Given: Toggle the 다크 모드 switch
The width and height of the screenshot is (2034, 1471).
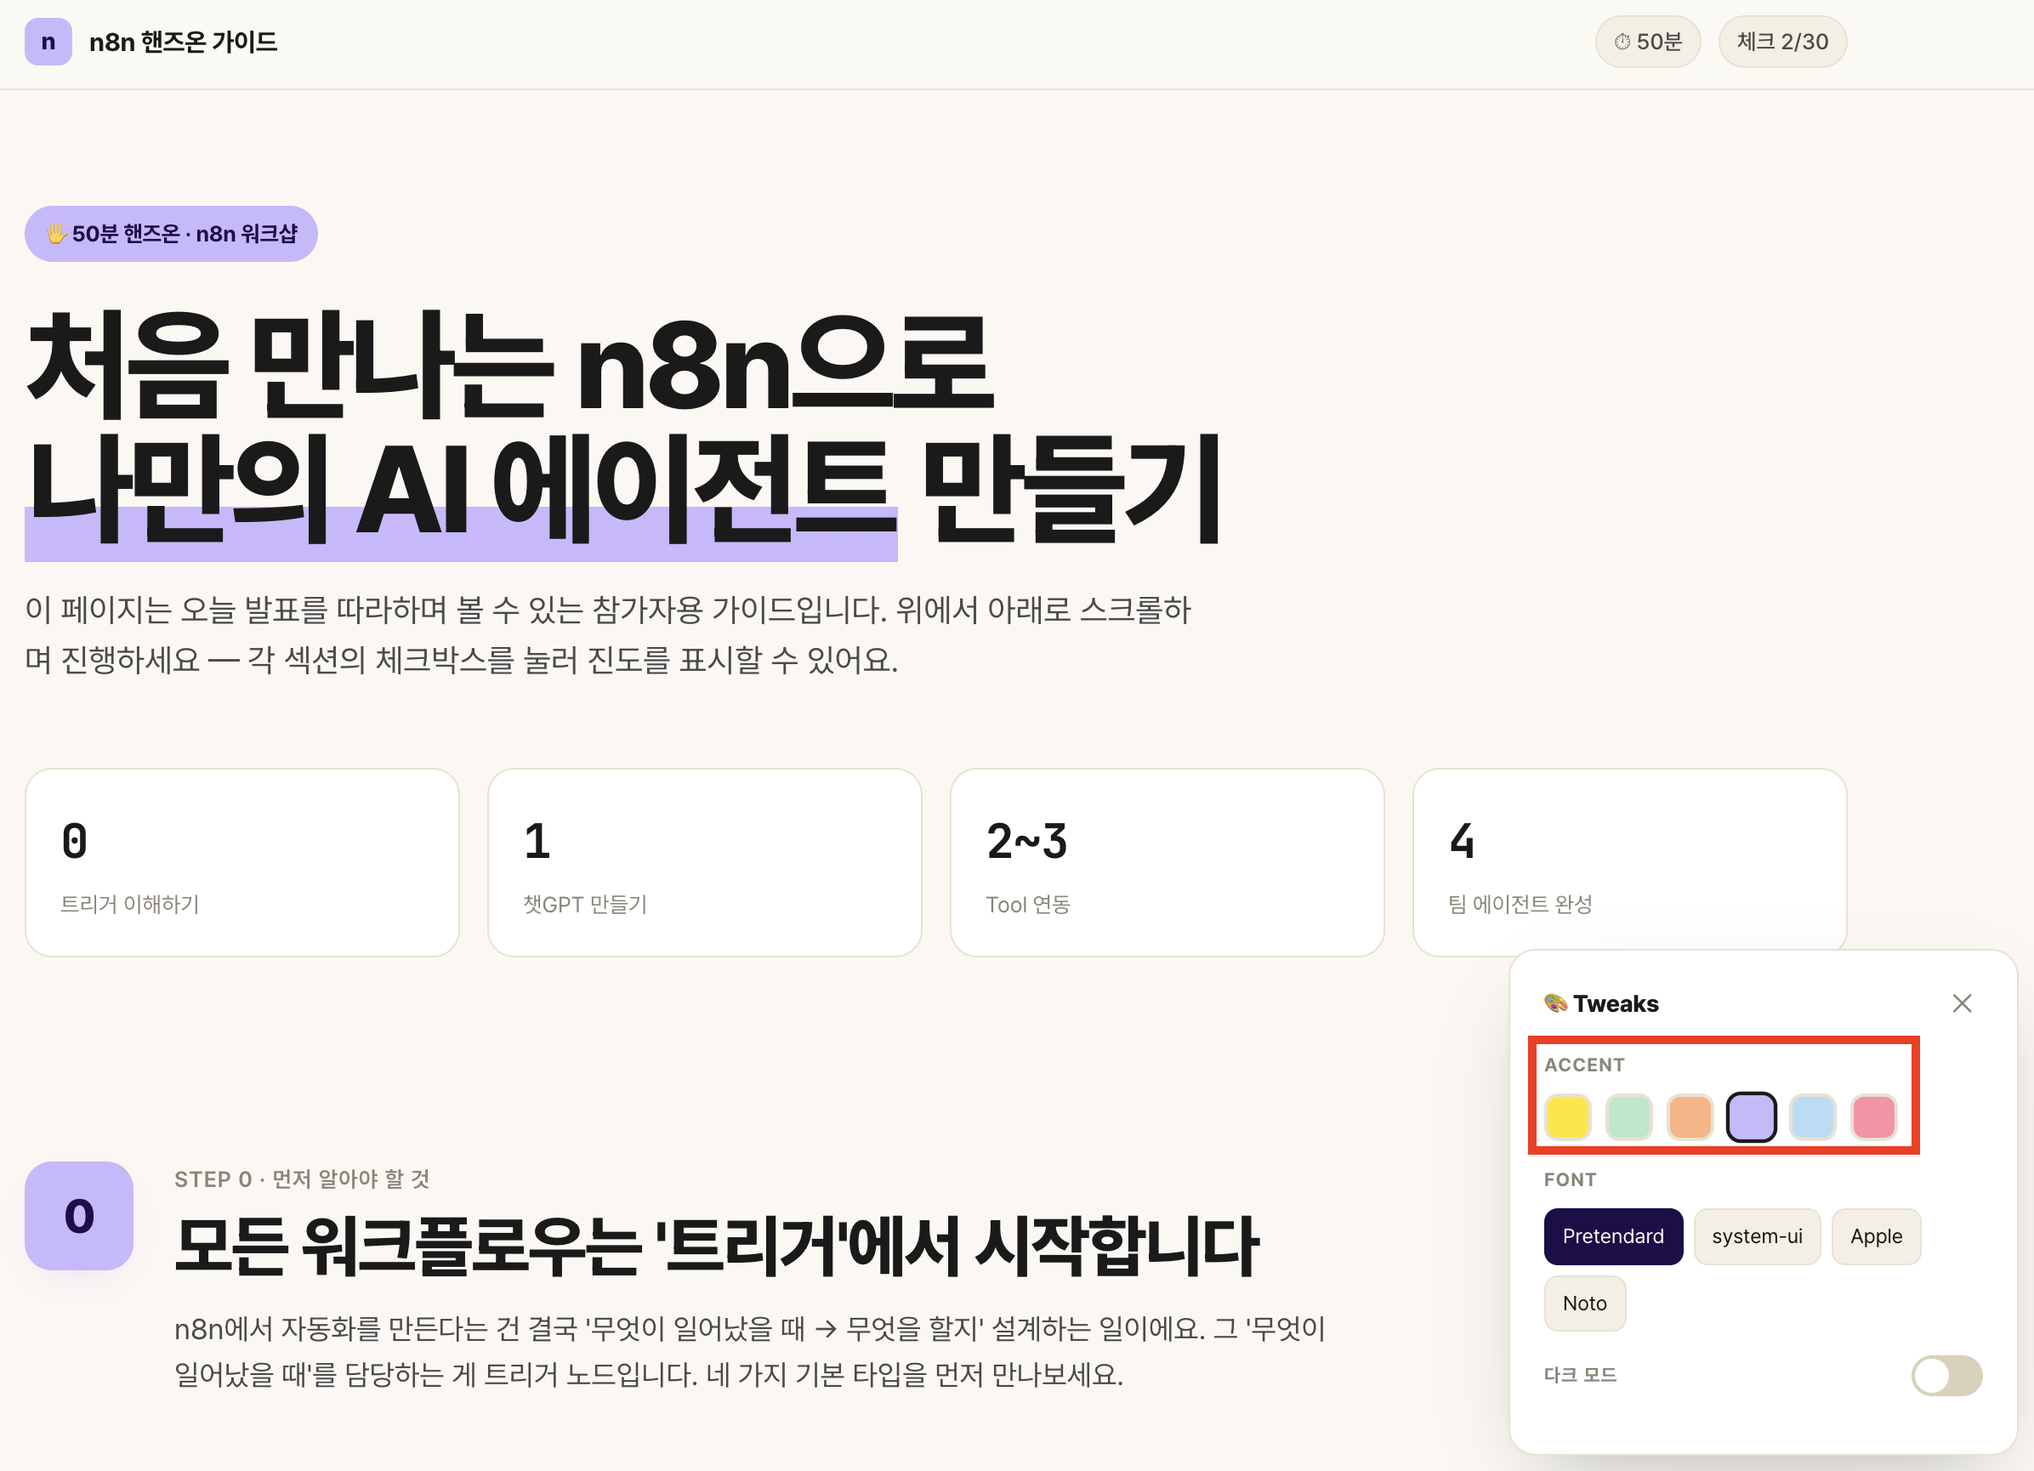Looking at the screenshot, I should coord(1946,1375).
